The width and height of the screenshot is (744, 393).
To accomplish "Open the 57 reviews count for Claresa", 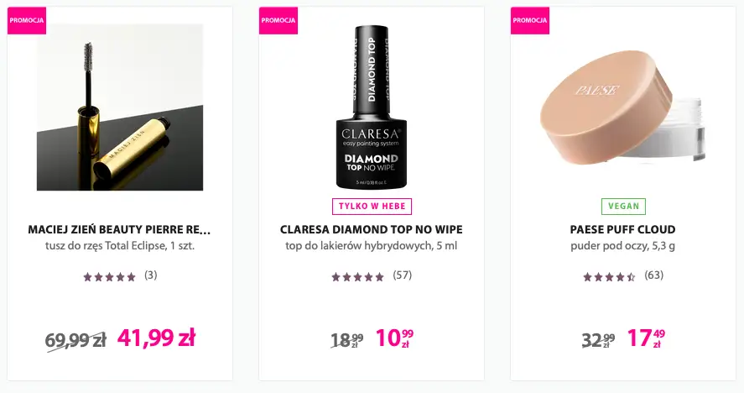I will click(403, 275).
